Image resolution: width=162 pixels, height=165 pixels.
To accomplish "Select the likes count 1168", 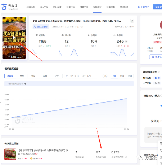I will click(x=42, y=42).
